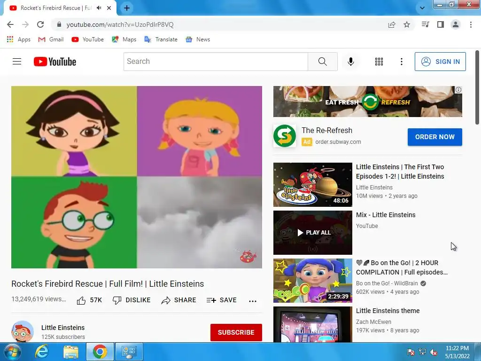Open the YouTube bookmark
Image resolution: width=481 pixels, height=361 pixels.
(88, 39)
